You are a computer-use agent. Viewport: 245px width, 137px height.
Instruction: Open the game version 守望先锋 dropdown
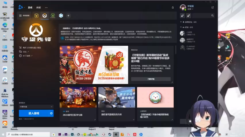[x=36, y=107]
